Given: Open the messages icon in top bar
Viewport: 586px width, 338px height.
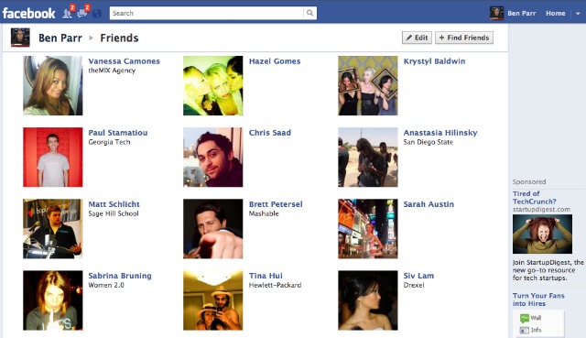Looking at the screenshot, I should click(82, 13).
